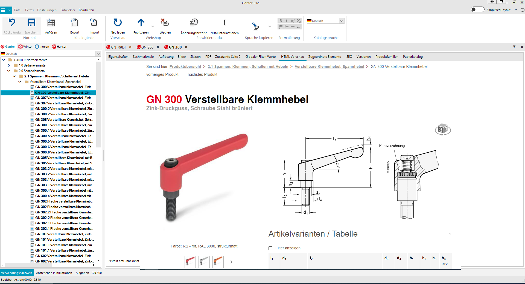Select GN 602 Verstellbare Klemmhebel last row
The image size is (525, 284).
(x=64, y=261)
